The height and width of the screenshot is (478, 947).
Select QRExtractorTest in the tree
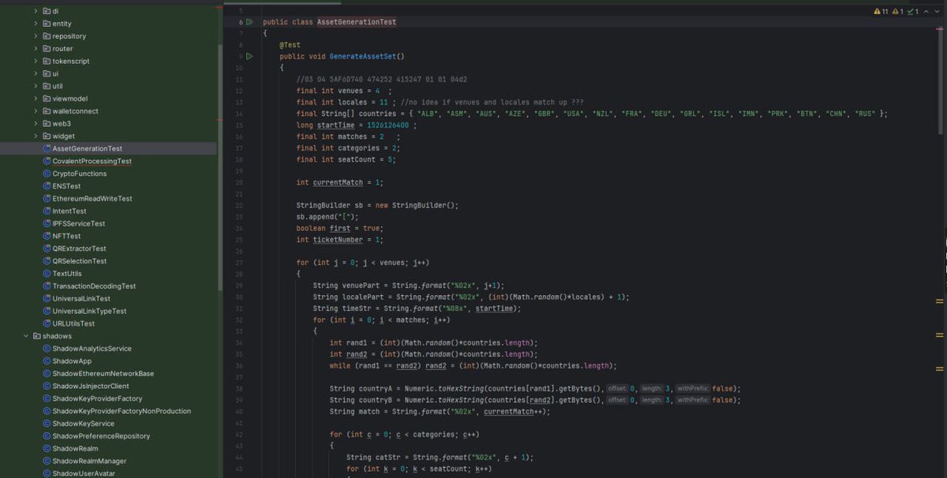[79, 248]
